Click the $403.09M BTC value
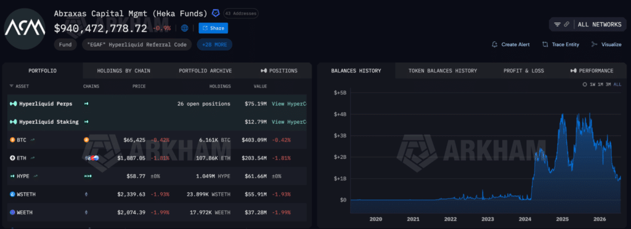Screen dimensions: 631x229 (x=254, y=140)
